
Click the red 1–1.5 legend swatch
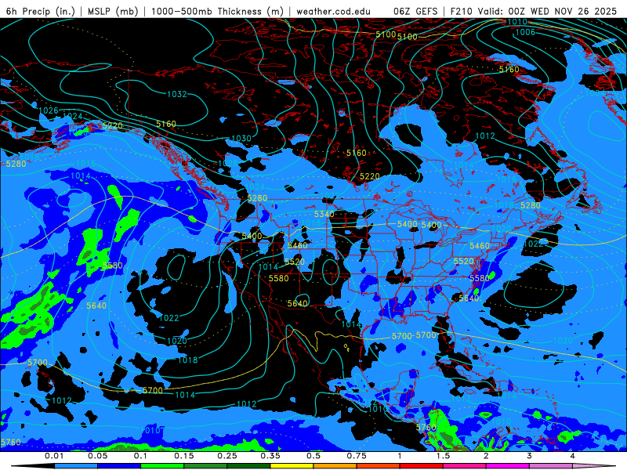pos(422,466)
